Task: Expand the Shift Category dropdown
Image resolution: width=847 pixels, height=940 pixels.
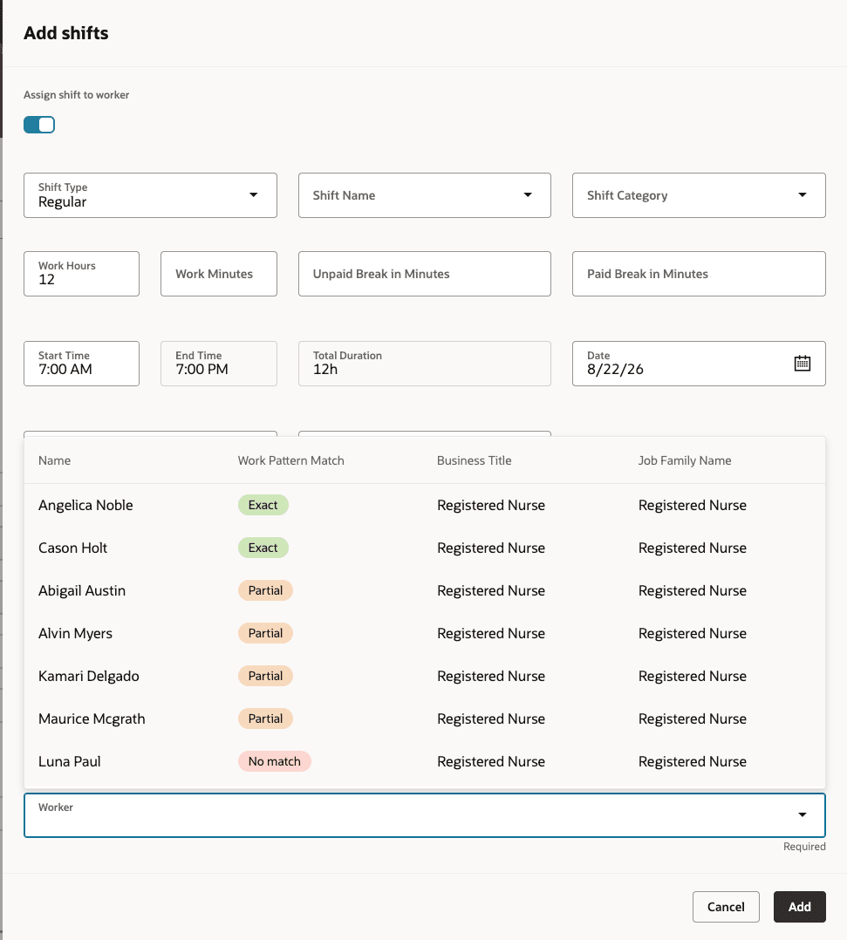Action: click(x=699, y=195)
